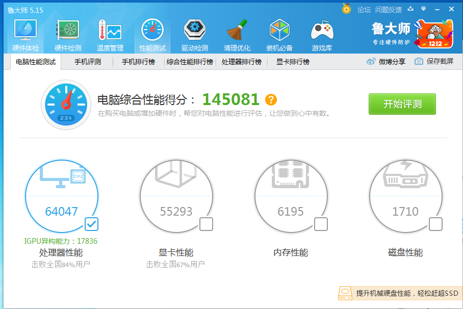Click 微博分享 share link
This screenshot has height=309, width=463.
pos(386,62)
